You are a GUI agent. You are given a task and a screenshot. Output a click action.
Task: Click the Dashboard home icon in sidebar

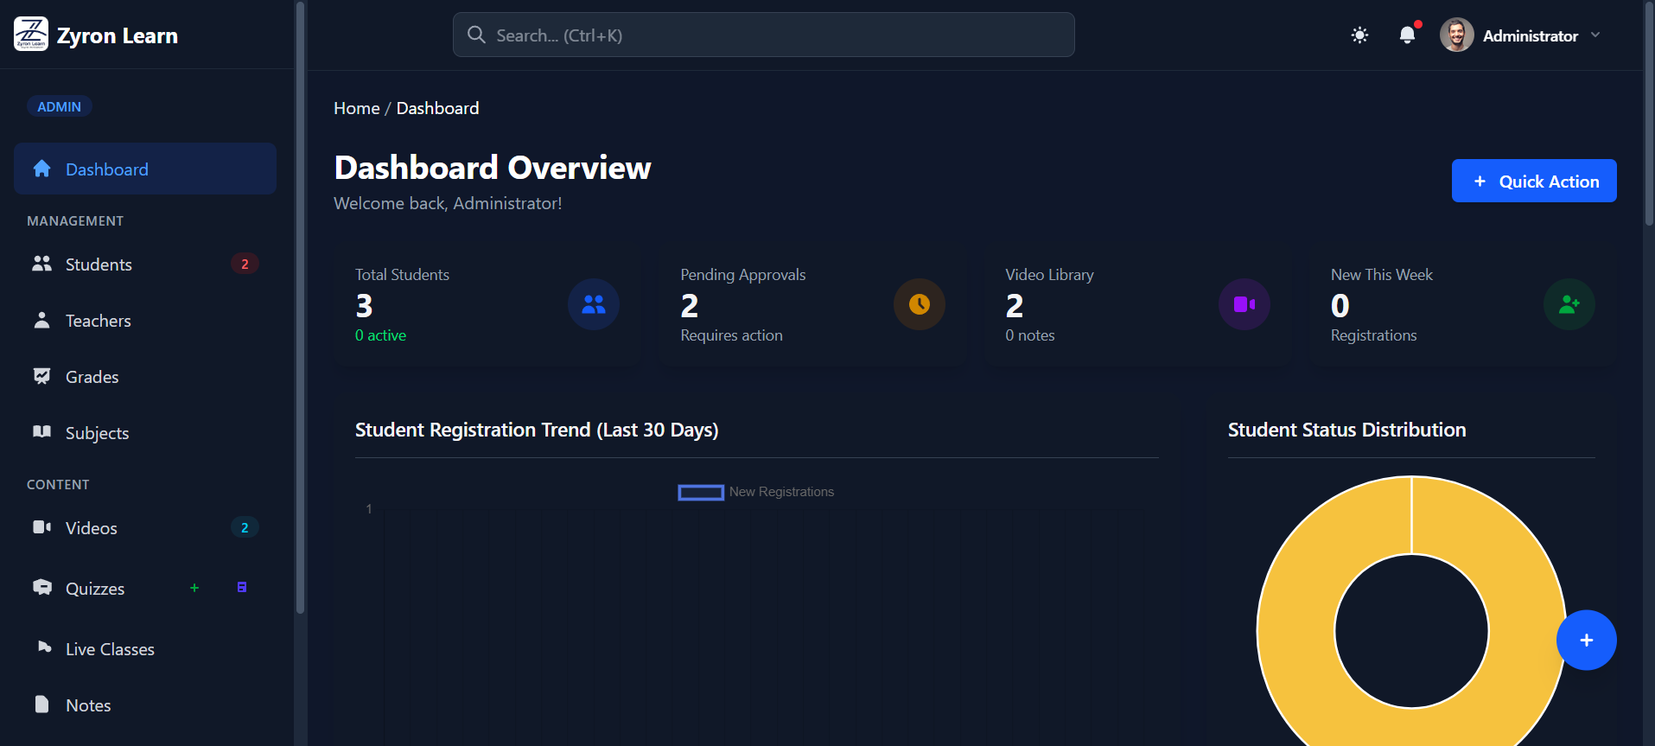pyautogui.click(x=41, y=169)
